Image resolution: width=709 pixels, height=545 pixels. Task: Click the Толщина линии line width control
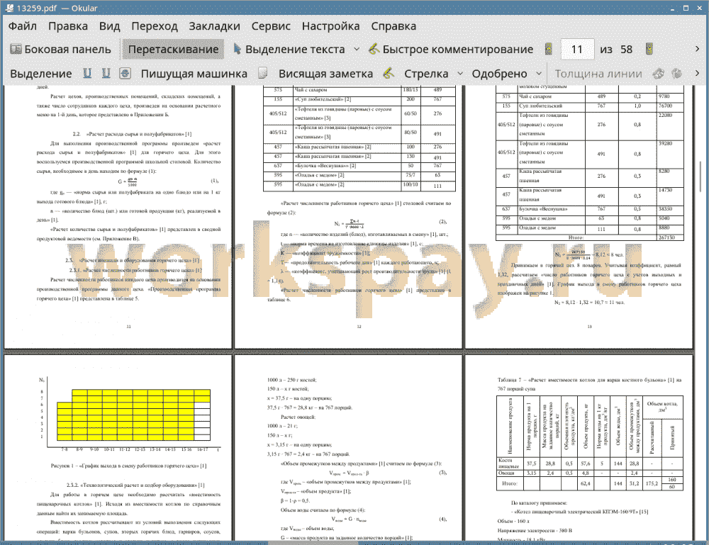[x=598, y=74]
